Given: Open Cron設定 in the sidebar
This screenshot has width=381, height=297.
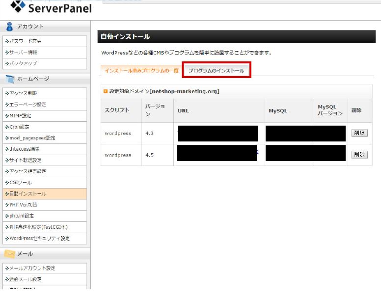Looking at the screenshot, I should pyautogui.click(x=45, y=127).
